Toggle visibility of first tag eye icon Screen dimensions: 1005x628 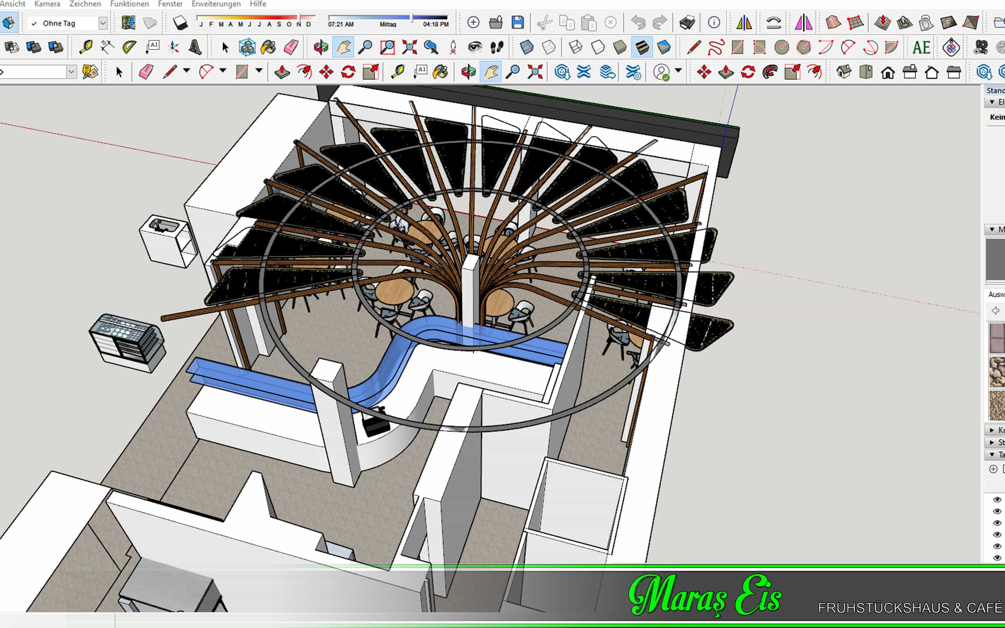click(997, 500)
